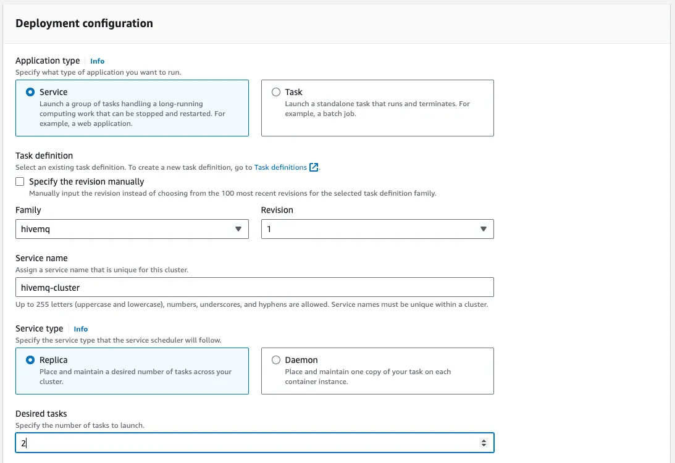Screen dimensions: 675x463
Task: Open the Application type Info link
Action: (98, 61)
